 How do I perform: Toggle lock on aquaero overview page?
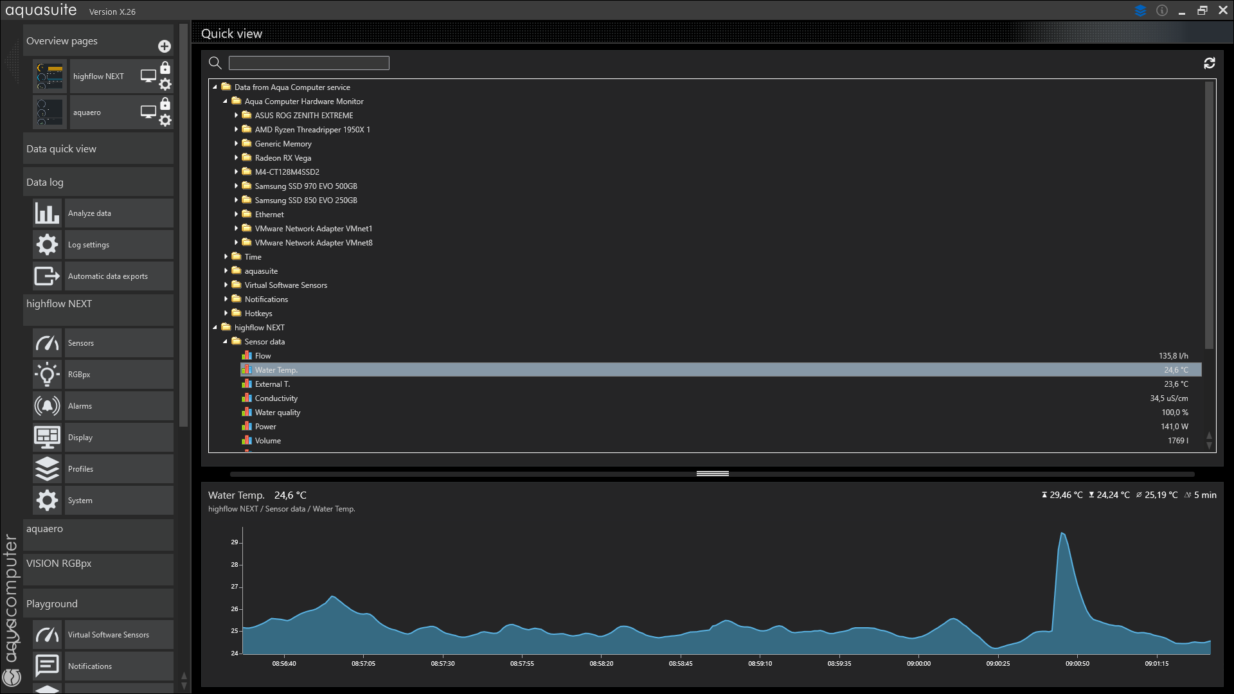pos(165,103)
